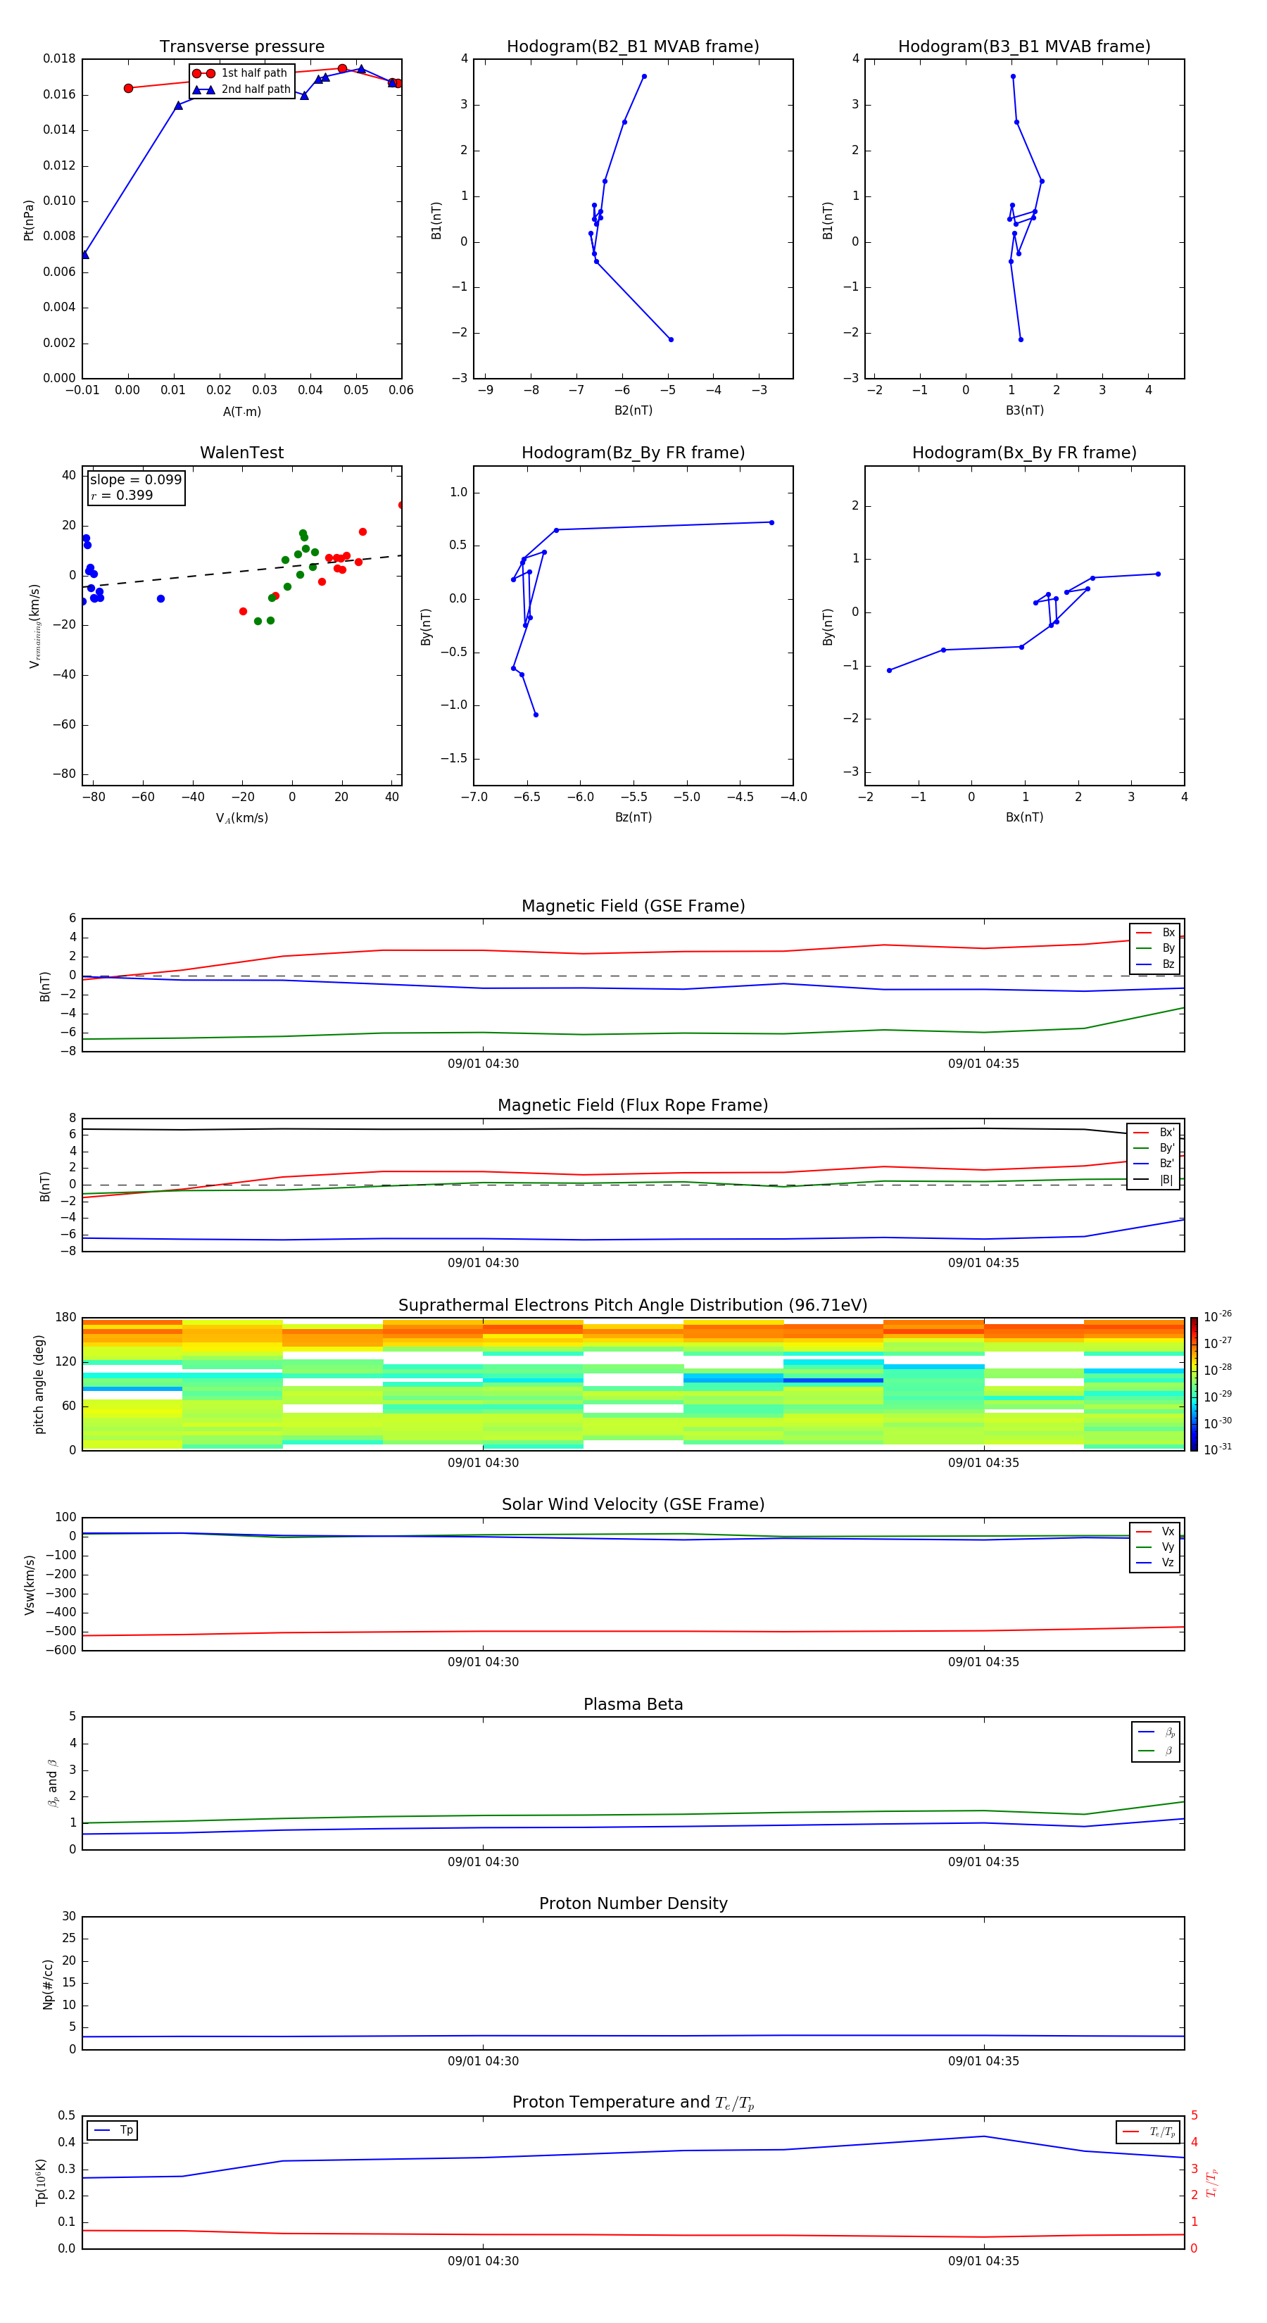Select the "Vx" legend entry
This screenshot has height=2323, width=1267.
tap(1155, 1531)
